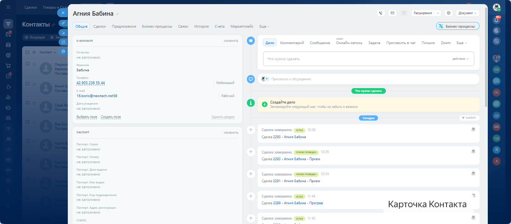Switch to the Сделки tab
Viewport: 511px width, 224px height.
(99, 27)
